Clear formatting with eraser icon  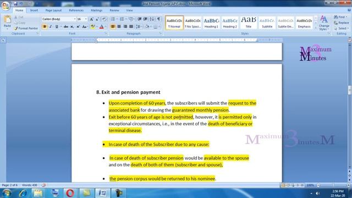104,19
